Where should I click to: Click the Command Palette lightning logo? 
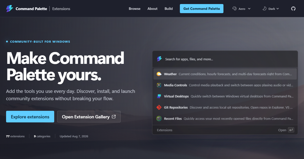tap(9, 9)
